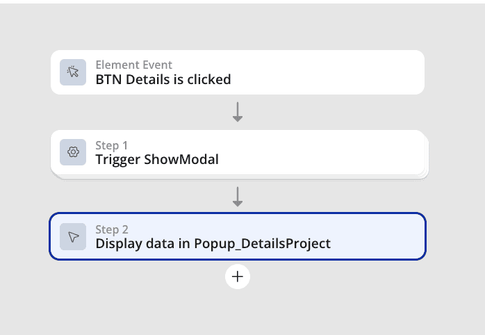
Task: Click the "Trigger ShowModal" action title
Action: point(157,160)
